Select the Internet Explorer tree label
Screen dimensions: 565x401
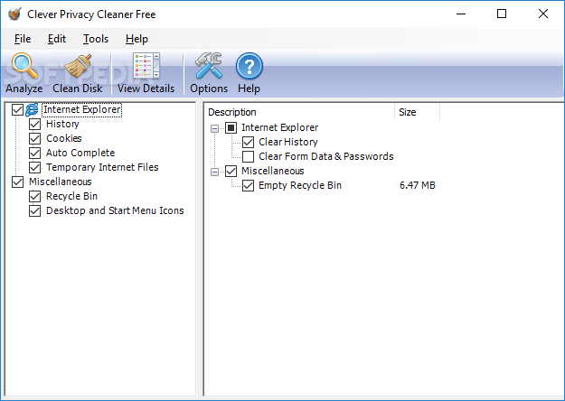[81, 109]
